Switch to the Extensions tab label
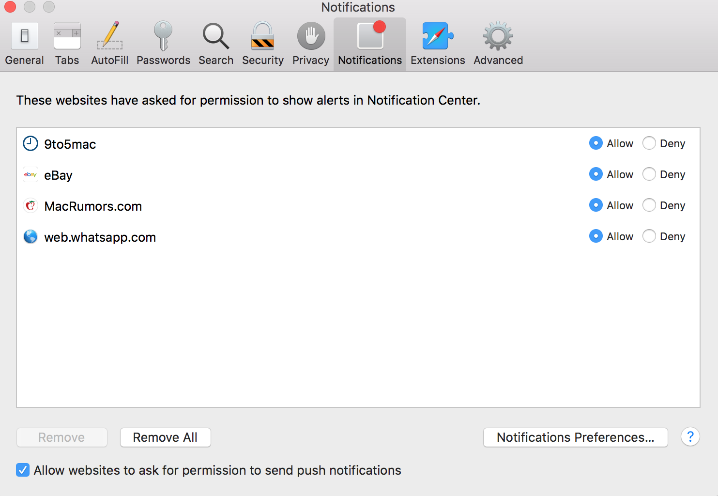The image size is (718, 496). click(x=438, y=60)
